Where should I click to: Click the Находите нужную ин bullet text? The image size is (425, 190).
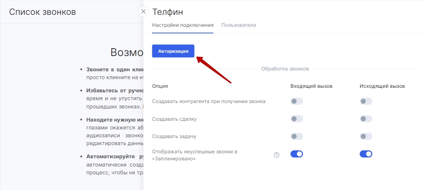pos(115,120)
